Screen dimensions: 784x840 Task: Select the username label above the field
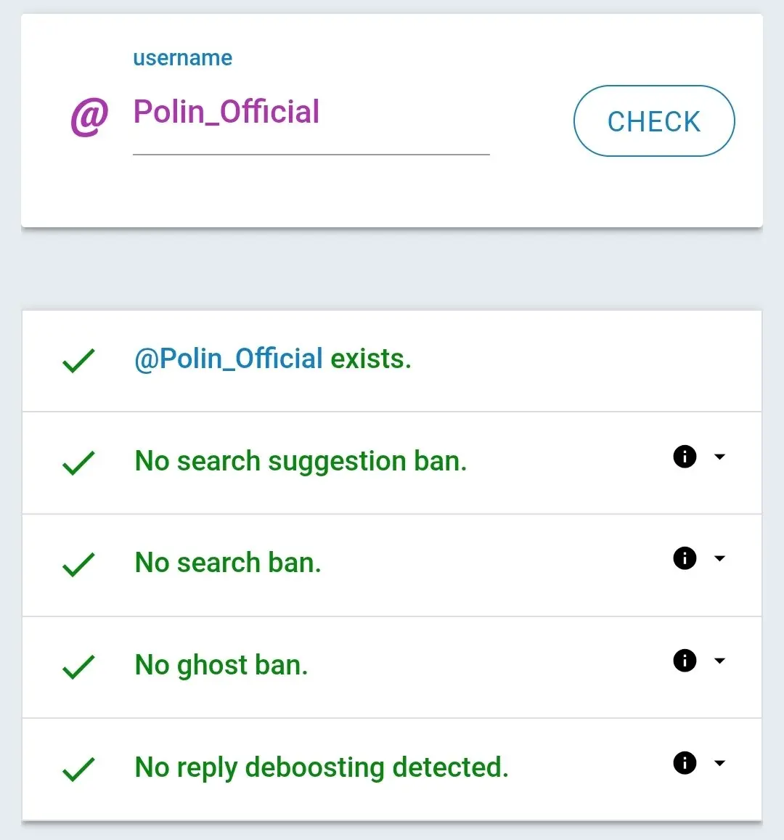point(182,57)
